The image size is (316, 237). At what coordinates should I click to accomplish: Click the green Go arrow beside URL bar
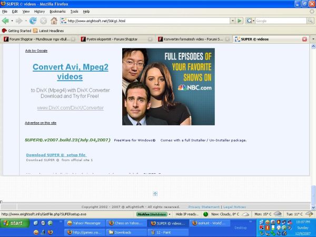click(x=240, y=21)
